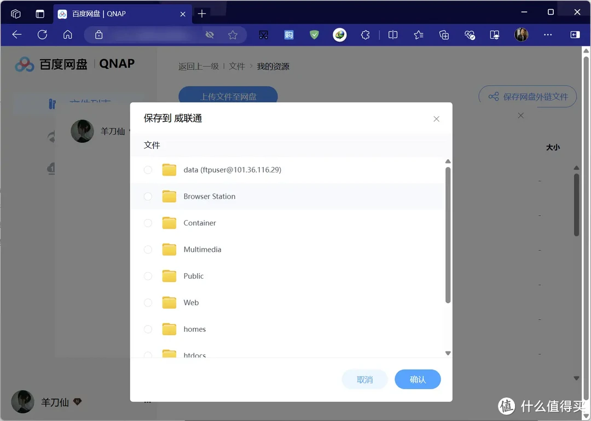Image resolution: width=591 pixels, height=421 pixels.
Task: Click the yellow folder icon beside Multimedia
Action: point(169,249)
